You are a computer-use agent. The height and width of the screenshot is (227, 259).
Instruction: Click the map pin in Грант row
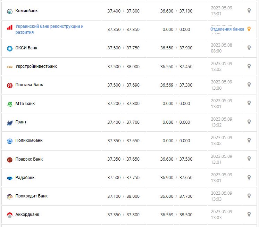tap(249, 122)
